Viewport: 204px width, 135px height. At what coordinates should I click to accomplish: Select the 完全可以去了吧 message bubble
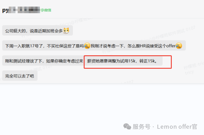[x=20, y=76]
